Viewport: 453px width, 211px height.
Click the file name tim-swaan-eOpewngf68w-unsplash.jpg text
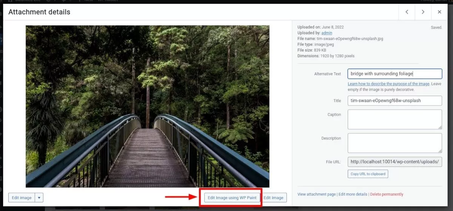click(350, 39)
